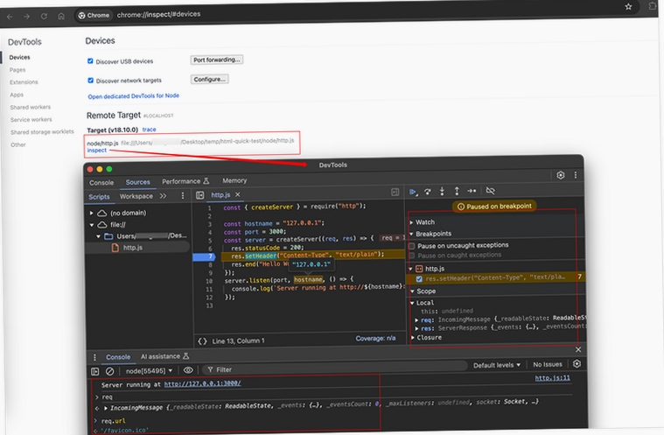664x435 pixels.
Task: Click the browser forward arrow
Action: [x=26, y=17]
